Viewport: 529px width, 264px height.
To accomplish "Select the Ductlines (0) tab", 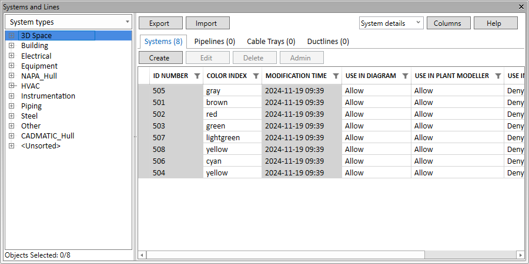I will (328, 42).
